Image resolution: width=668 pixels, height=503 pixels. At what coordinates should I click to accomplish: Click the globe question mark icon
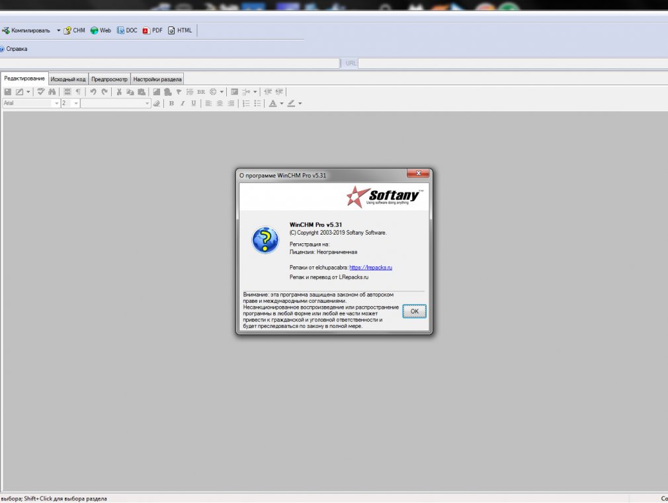(265, 240)
